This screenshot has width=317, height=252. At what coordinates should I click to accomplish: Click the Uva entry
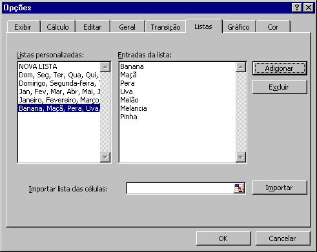pos(127,92)
